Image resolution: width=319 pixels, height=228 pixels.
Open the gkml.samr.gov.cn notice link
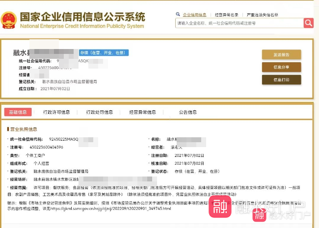point(111,208)
